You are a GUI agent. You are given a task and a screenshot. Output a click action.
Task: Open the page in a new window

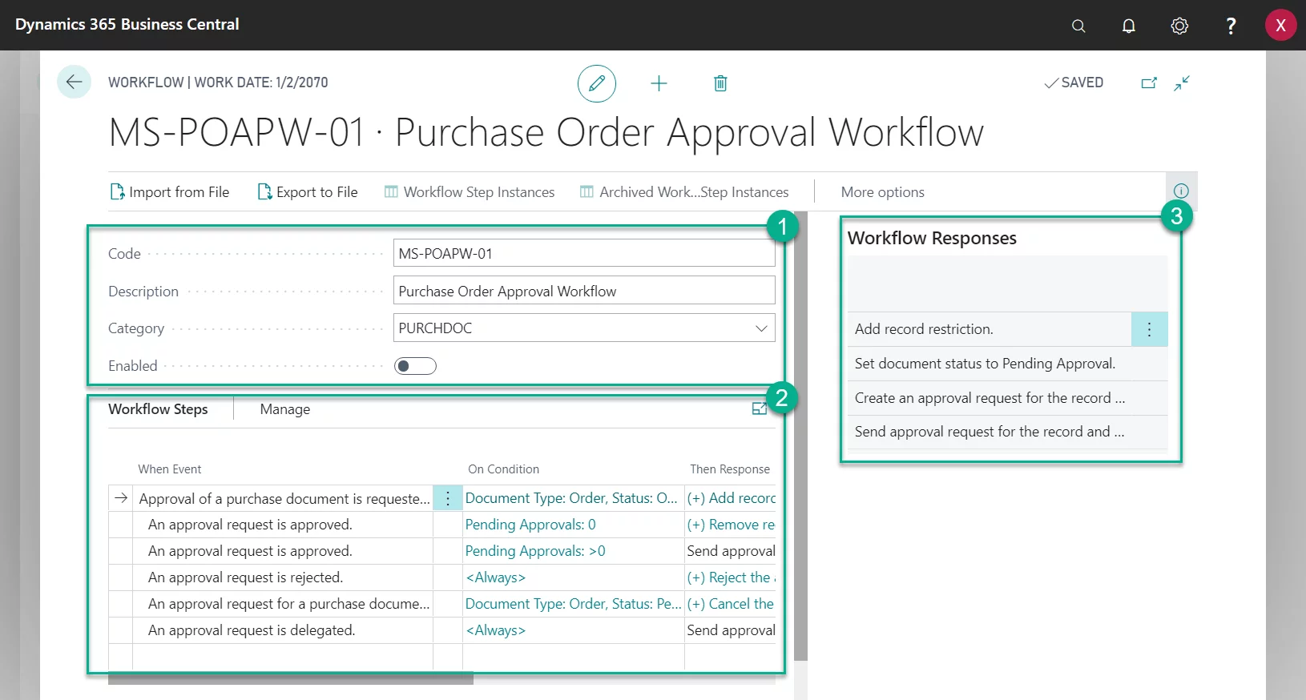tap(1149, 83)
